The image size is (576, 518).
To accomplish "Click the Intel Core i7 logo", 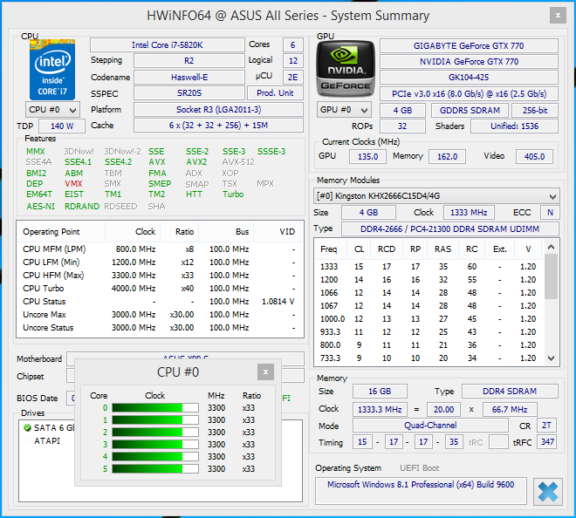I will click(x=52, y=70).
